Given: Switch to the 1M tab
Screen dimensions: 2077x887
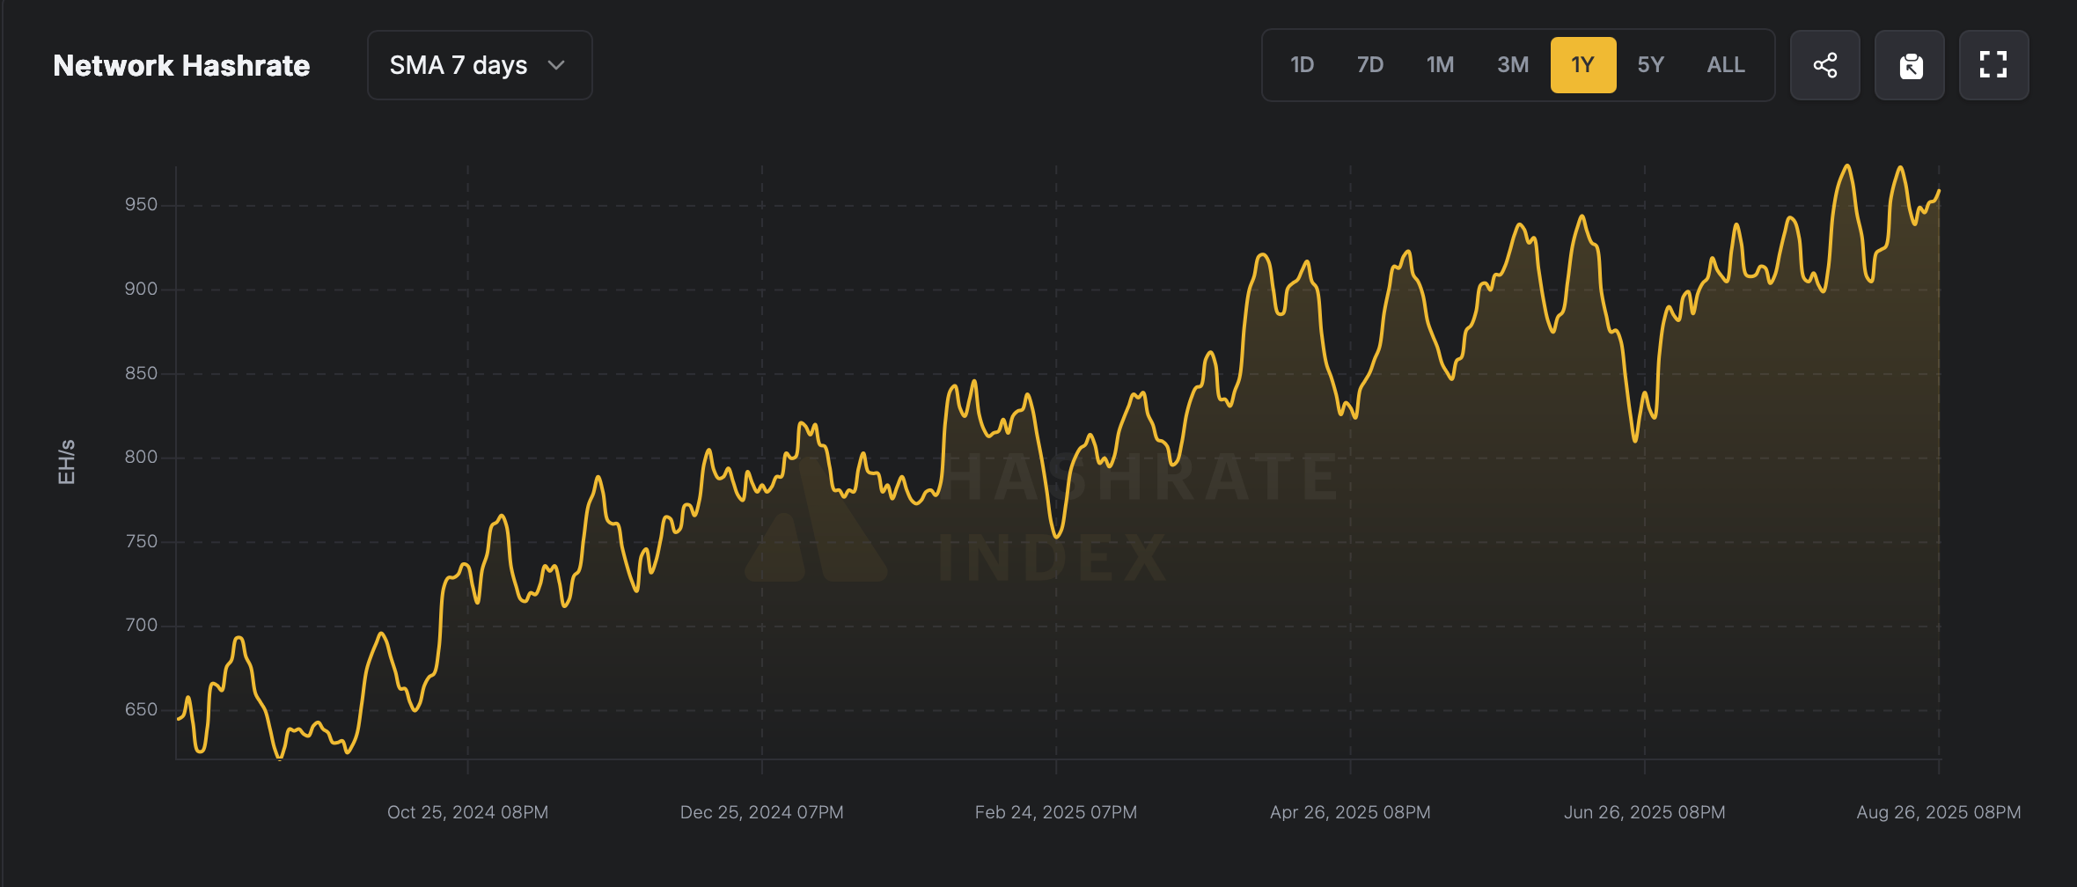Looking at the screenshot, I should pyautogui.click(x=1441, y=64).
